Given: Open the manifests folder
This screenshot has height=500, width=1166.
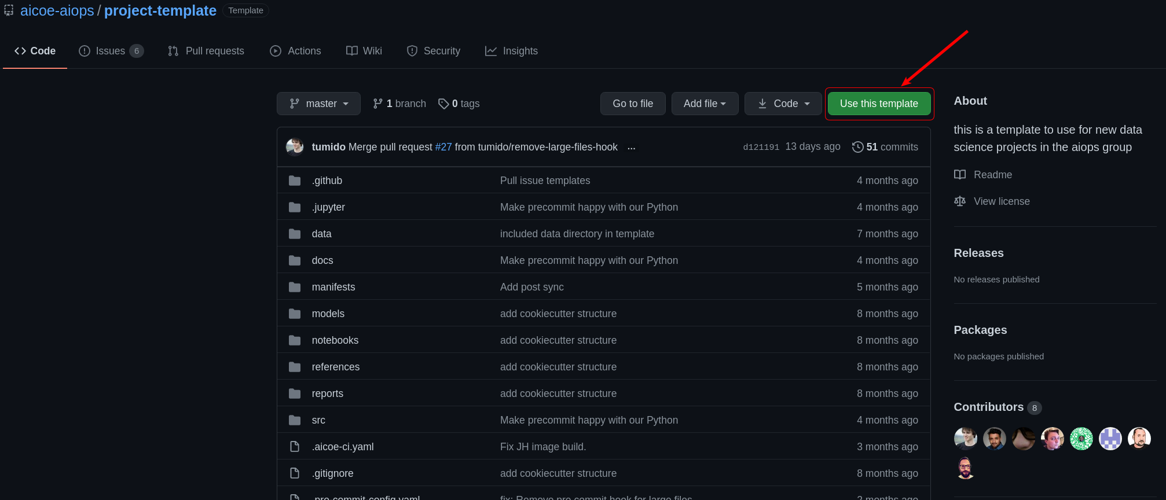Looking at the screenshot, I should pyautogui.click(x=333, y=287).
